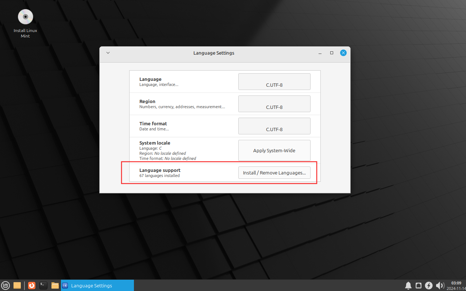The width and height of the screenshot is (466, 291).
Task: Minimize the Language Settings window
Action: (x=320, y=53)
